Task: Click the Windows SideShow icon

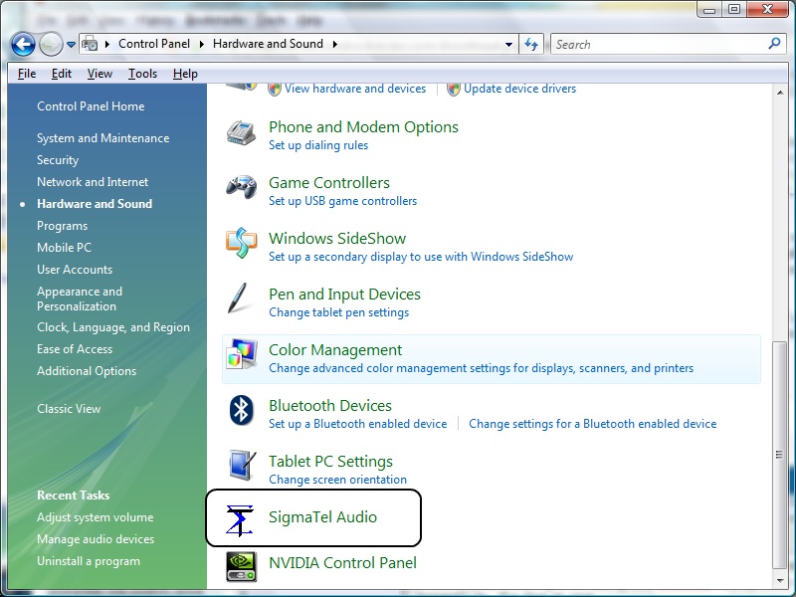Action: pyautogui.click(x=241, y=243)
